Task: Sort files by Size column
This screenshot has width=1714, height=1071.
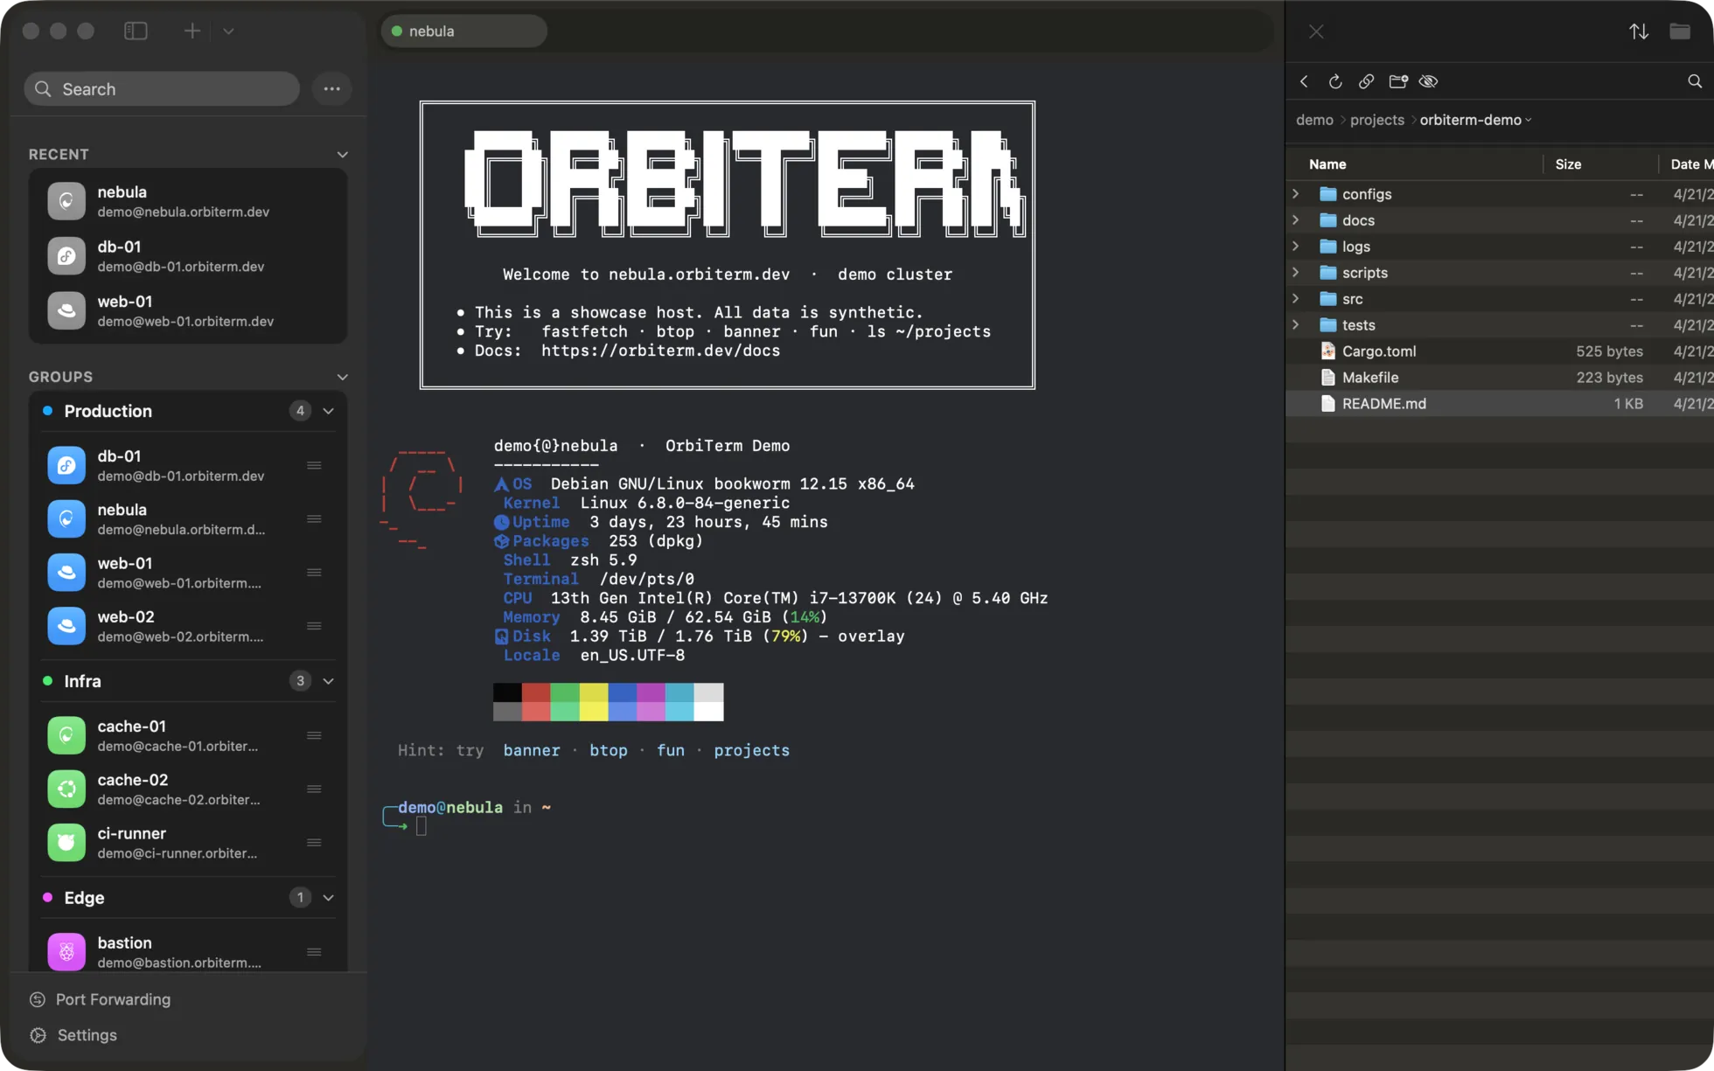Action: tap(1568, 164)
